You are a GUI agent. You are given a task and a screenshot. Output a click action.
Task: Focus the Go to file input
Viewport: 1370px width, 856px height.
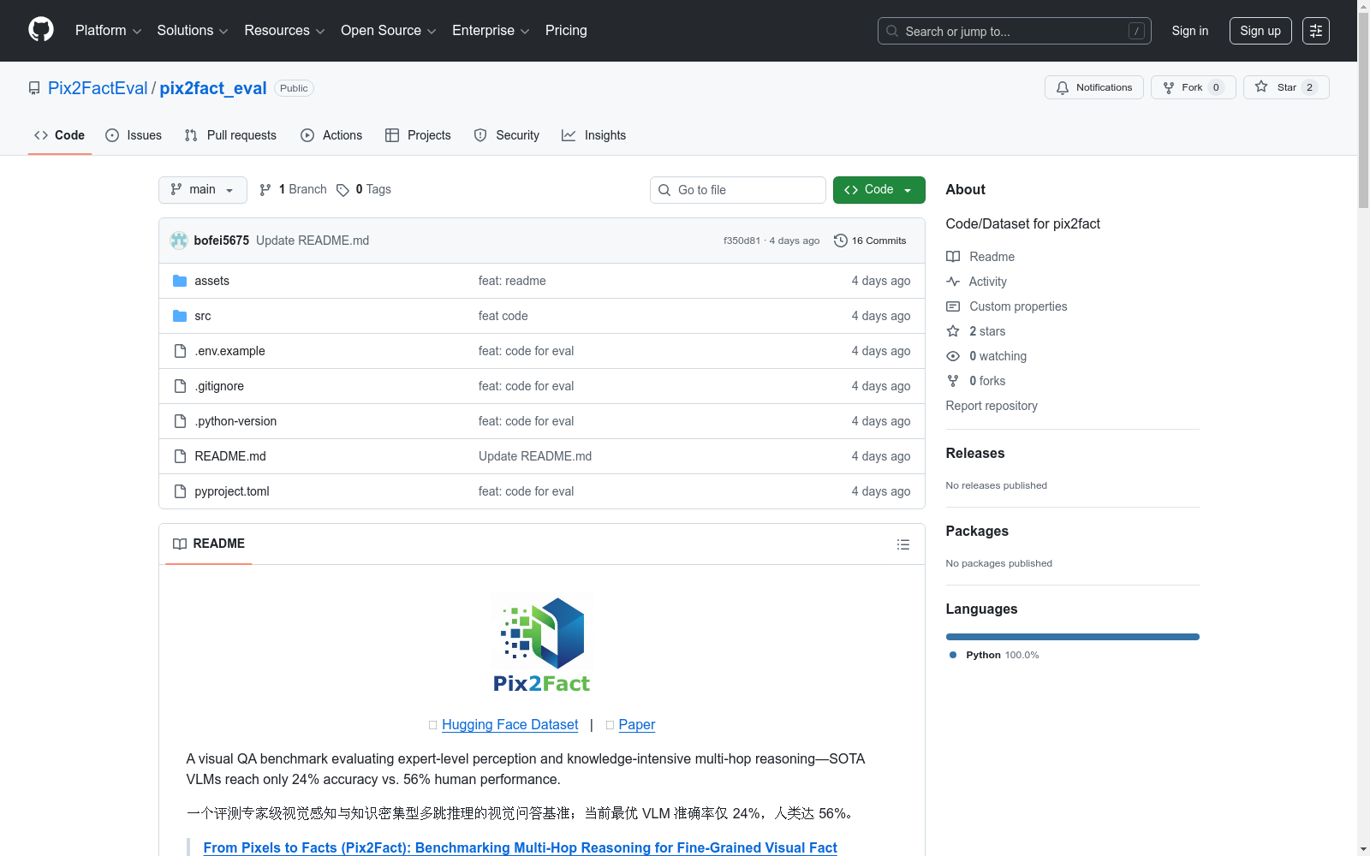tap(738, 190)
